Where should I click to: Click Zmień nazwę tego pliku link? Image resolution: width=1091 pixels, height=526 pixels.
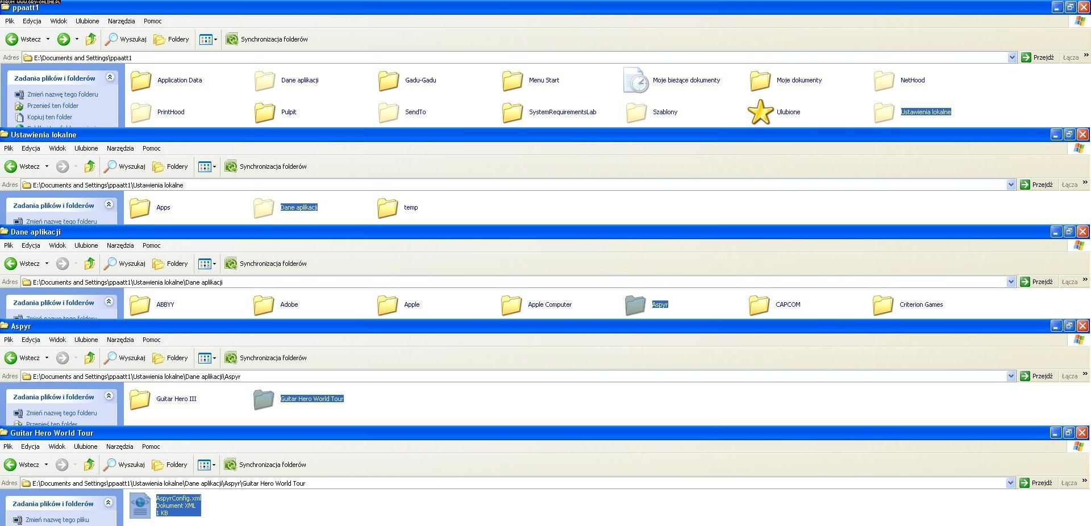tap(51, 520)
